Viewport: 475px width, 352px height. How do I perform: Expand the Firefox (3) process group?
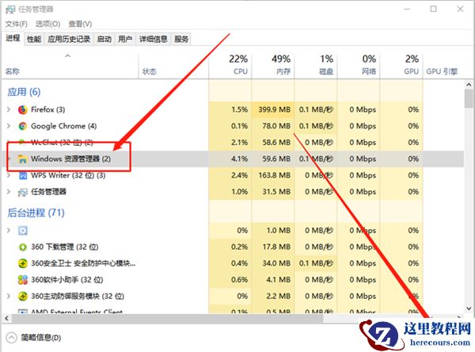click(9, 109)
